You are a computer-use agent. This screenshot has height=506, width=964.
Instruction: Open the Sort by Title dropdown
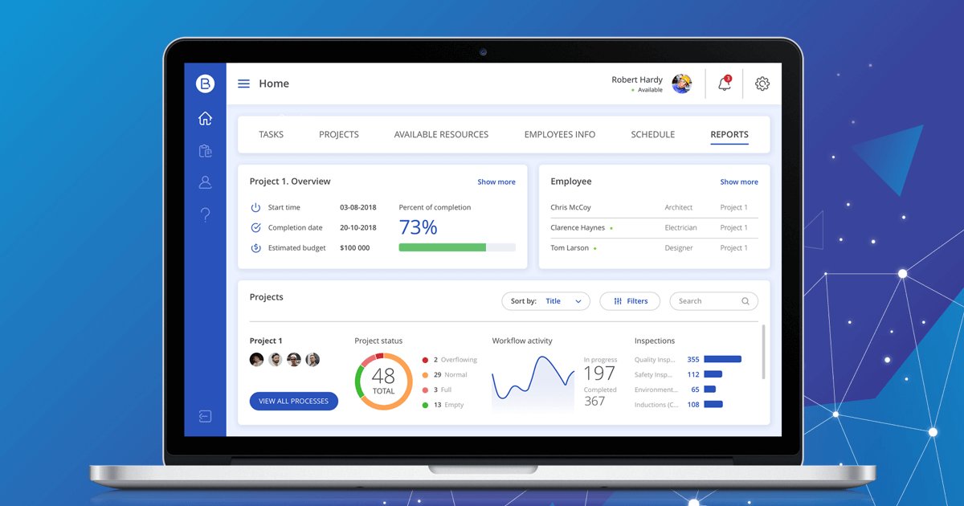click(x=545, y=301)
